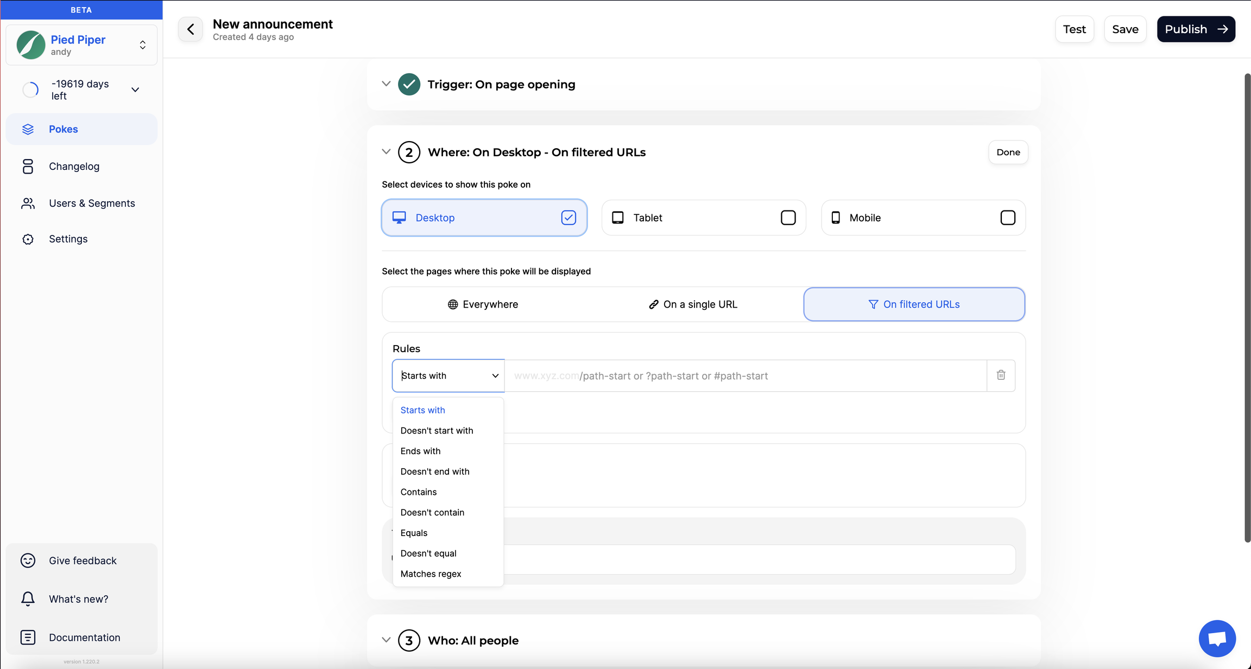Expand the Who: All people section
This screenshot has height=669, width=1251.
tap(386, 640)
